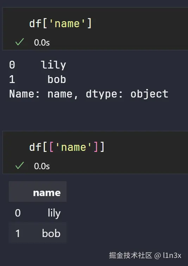Click the Series index 0 in text output

click(x=12, y=65)
